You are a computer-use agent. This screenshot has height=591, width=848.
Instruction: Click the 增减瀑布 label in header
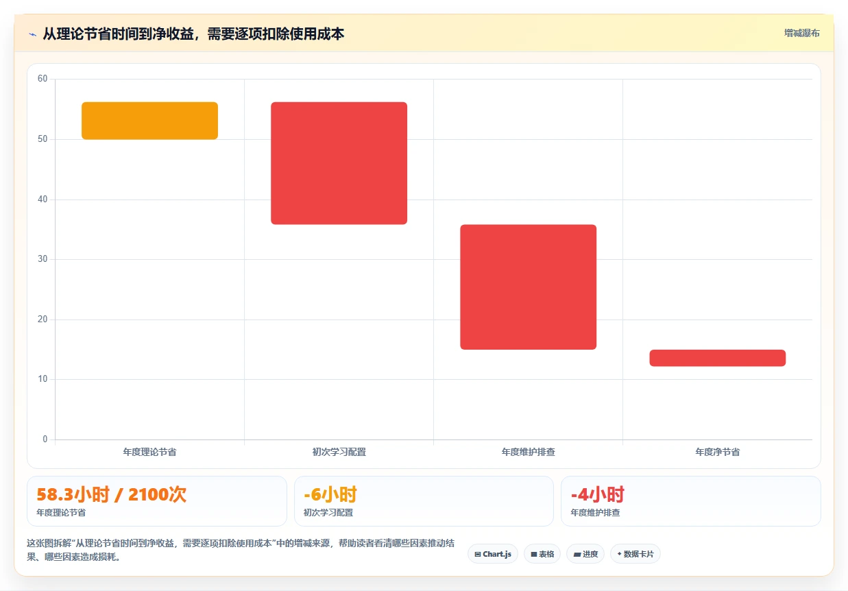tap(802, 33)
